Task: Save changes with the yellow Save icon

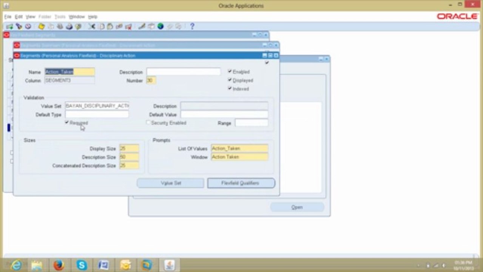Action: click(x=42, y=26)
